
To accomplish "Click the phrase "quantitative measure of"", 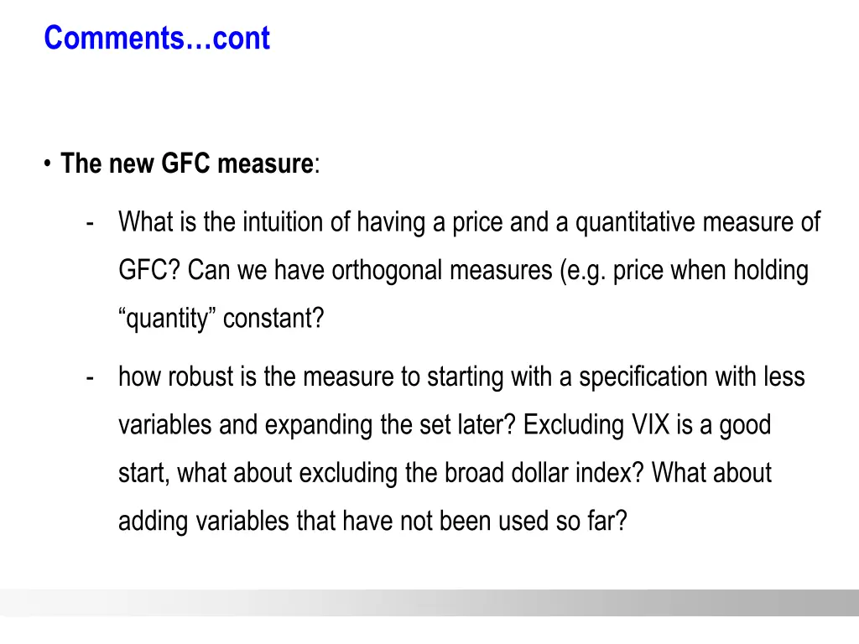I will pos(697,222).
